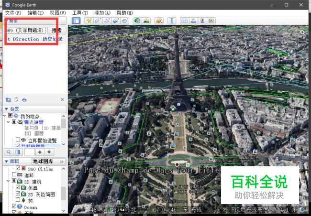This screenshot has height=216, width=311.
Task: Click the search text field with 艾菲爾鐵塔
Action: point(25,30)
